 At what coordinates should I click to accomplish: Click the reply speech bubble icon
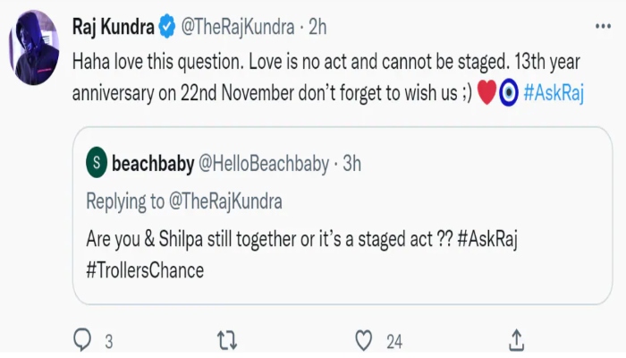82,340
